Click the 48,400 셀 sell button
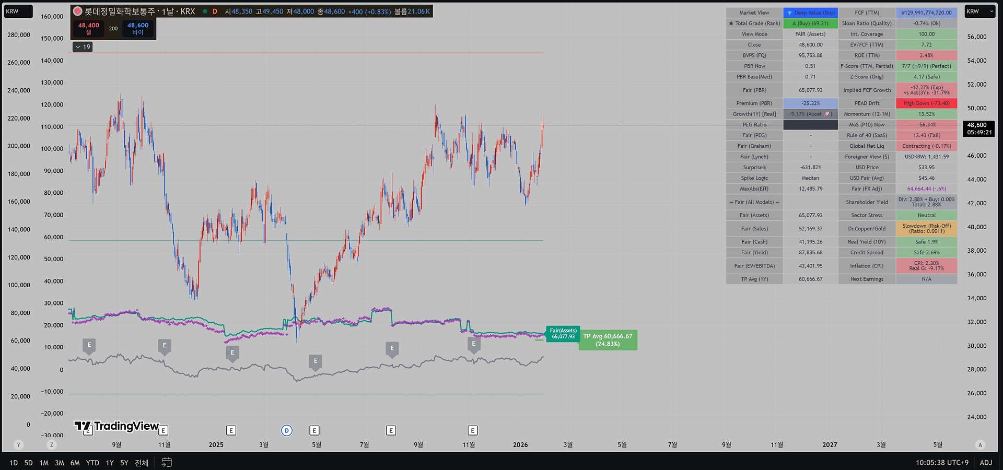This screenshot has height=470, width=1003. tap(89, 28)
